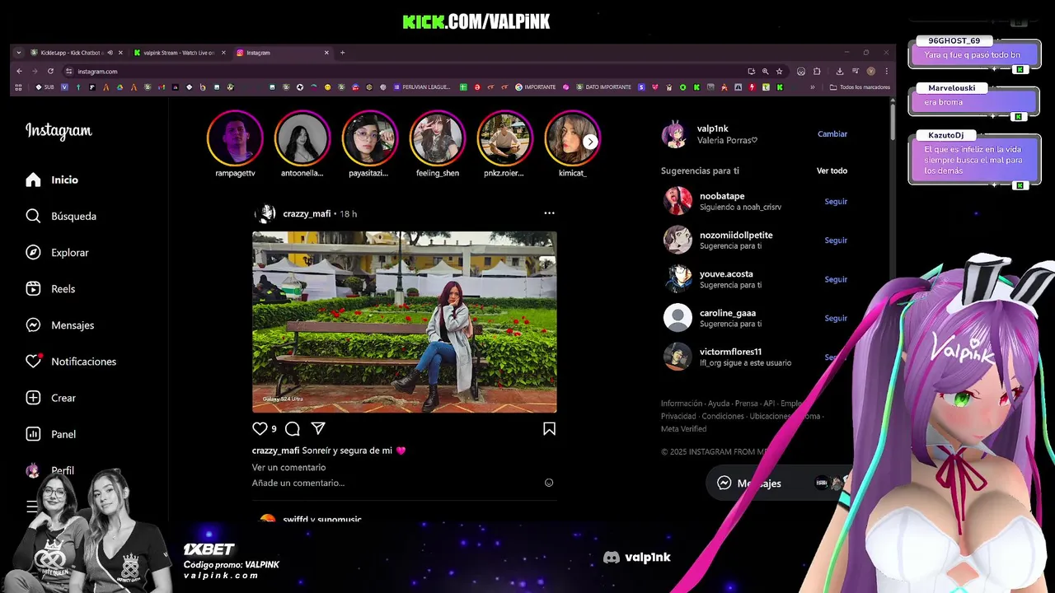Click Meta Verified footer link
The width and height of the screenshot is (1055, 593).
coord(683,428)
